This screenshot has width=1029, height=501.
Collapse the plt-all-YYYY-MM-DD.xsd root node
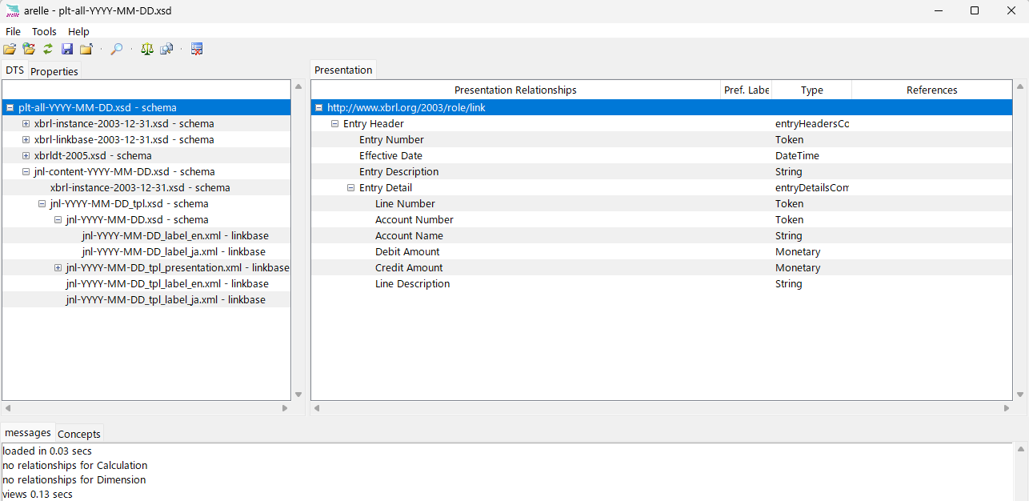click(10, 107)
